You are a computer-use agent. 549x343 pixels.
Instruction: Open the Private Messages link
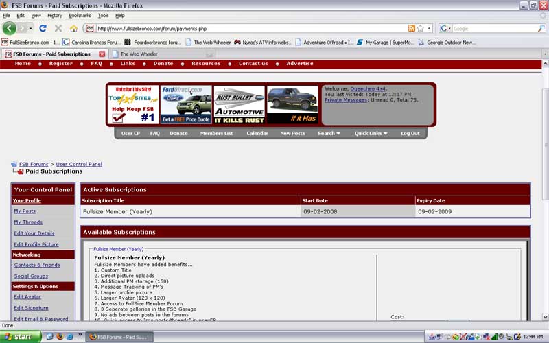point(346,100)
